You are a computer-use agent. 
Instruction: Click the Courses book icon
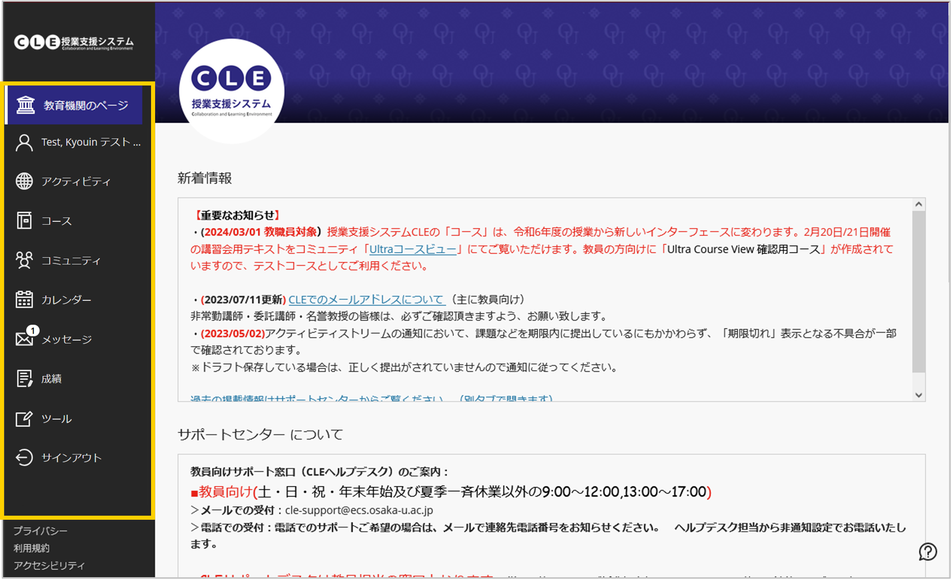point(24,221)
